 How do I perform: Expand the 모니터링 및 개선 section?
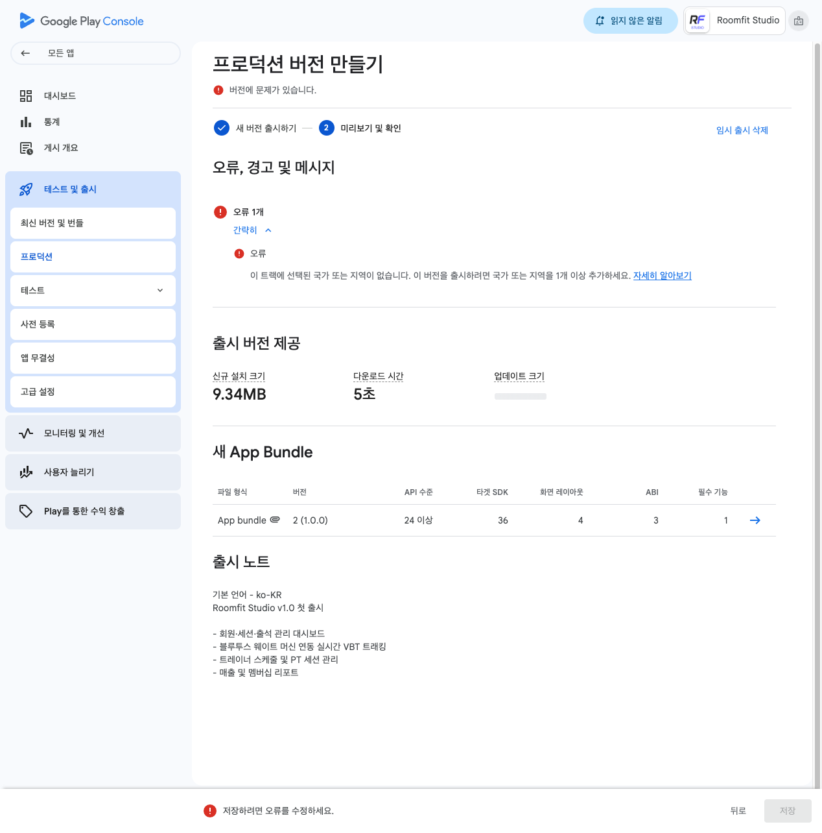click(93, 433)
